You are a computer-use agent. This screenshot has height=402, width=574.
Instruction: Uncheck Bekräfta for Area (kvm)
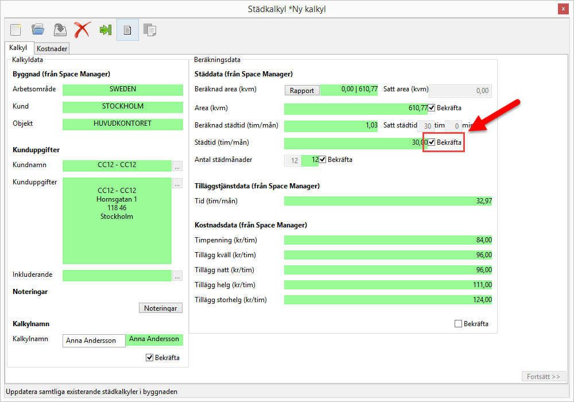pyautogui.click(x=432, y=107)
